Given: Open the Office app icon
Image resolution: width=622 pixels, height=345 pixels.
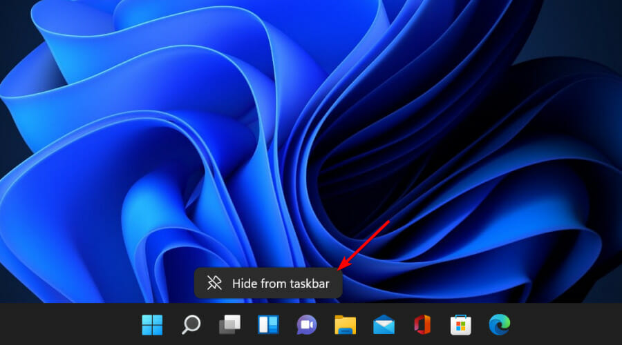Looking at the screenshot, I should pyautogui.click(x=422, y=325).
